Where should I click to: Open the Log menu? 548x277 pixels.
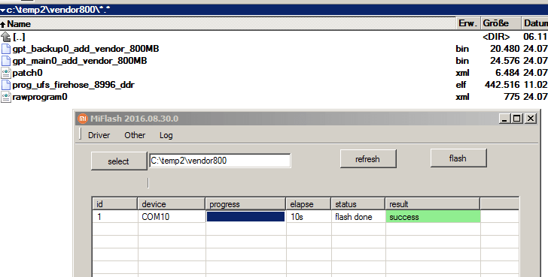coord(166,135)
